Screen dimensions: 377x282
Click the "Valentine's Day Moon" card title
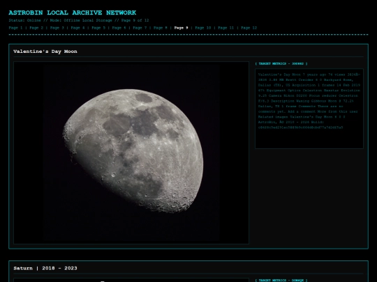[x=45, y=52]
